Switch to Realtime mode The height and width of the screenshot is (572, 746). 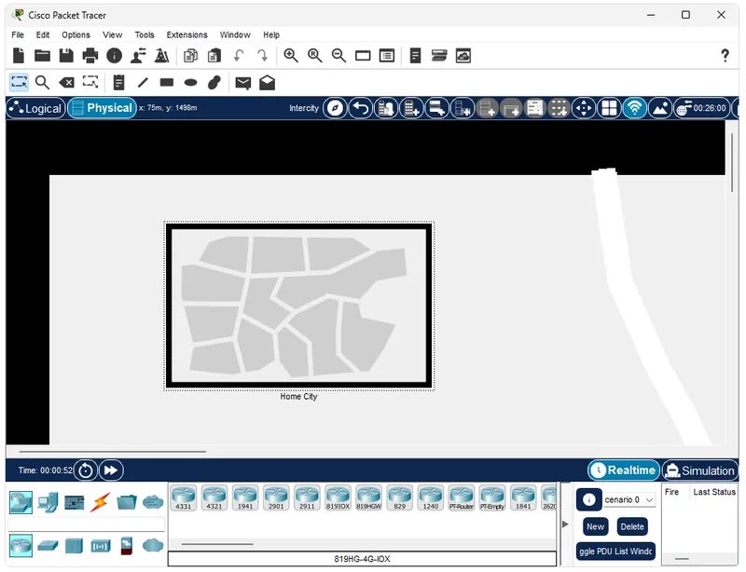[x=624, y=470]
